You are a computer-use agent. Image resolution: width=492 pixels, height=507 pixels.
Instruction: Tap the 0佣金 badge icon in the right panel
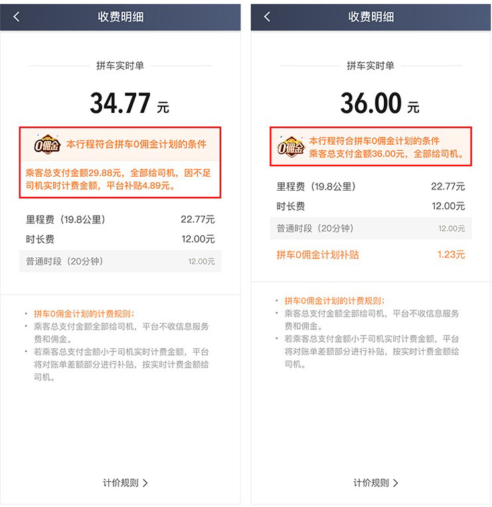coord(291,147)
